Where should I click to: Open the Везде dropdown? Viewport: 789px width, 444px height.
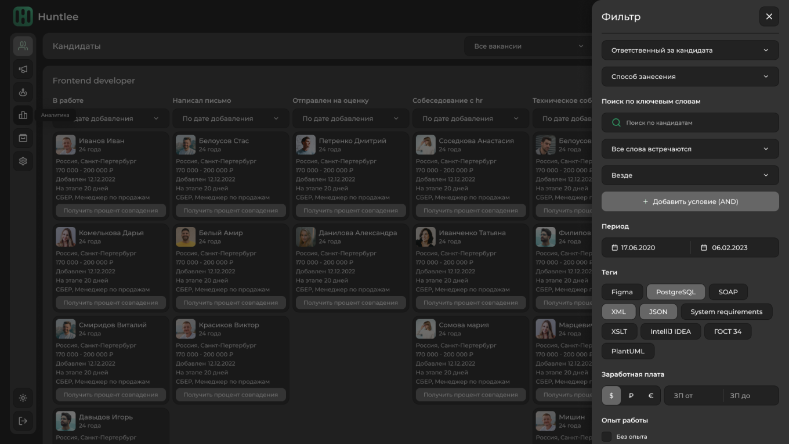pyautogui.click(x=690, y=175)
